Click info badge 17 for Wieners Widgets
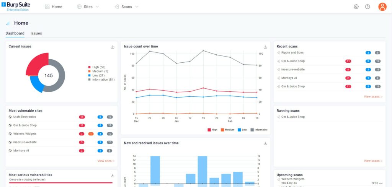Image resolution: width=392 pixels, height=187 pixels. pyautogui.click(x=110, y=134)
